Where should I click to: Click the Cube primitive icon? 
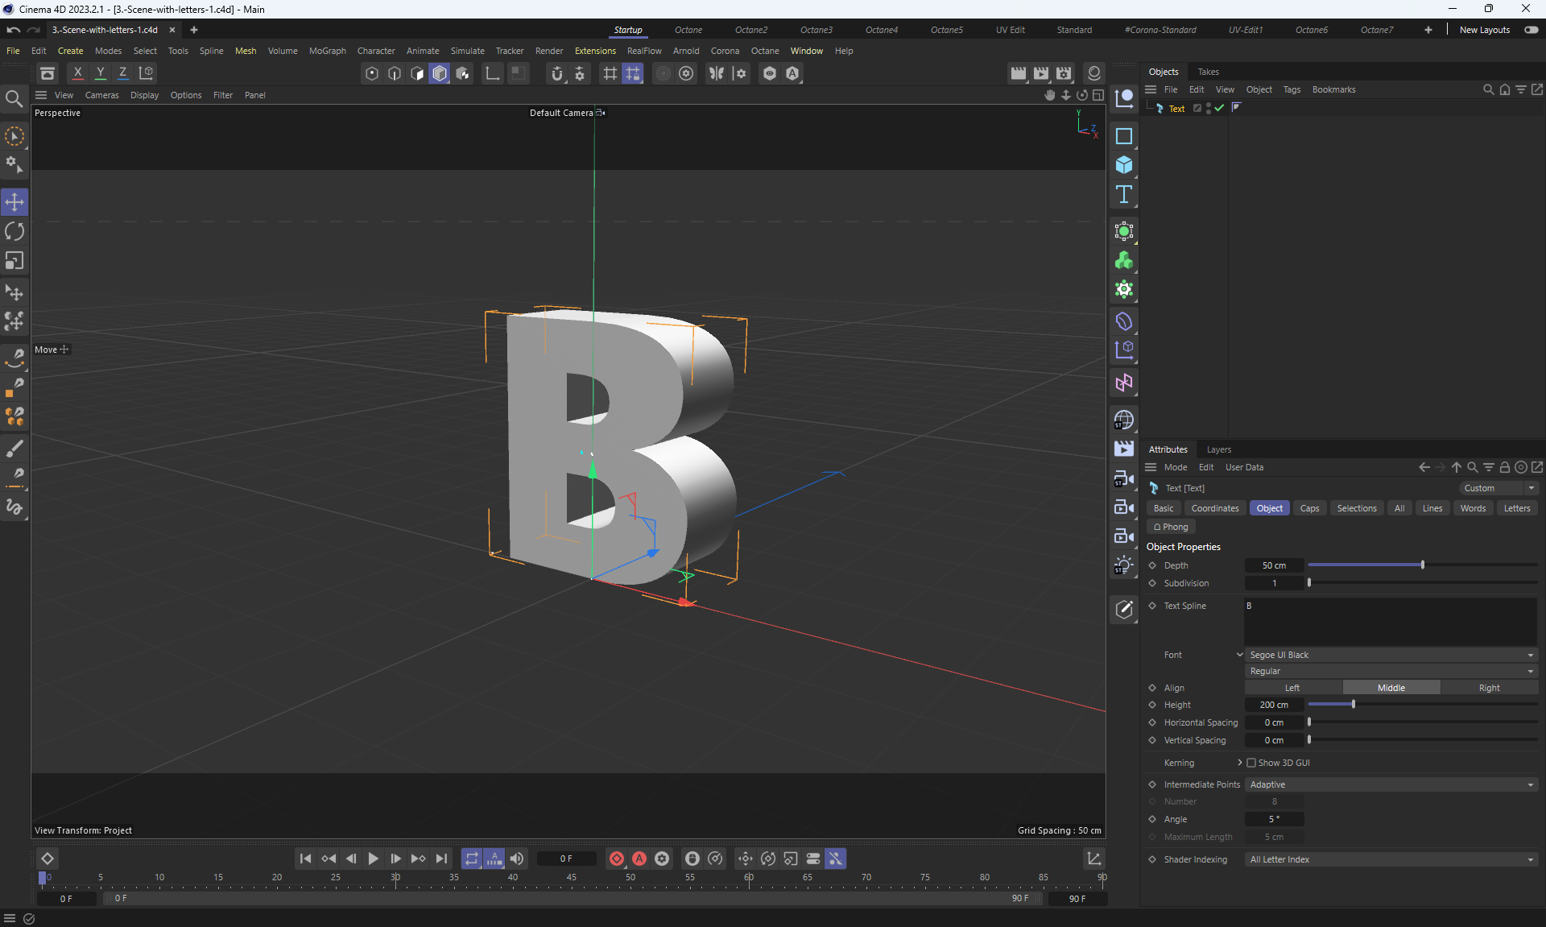1124,165
